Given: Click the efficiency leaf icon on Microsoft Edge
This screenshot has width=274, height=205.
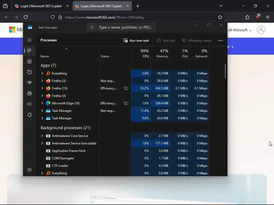Looking at the screenshot, I should pyautogui.click(x=126, y=103).
